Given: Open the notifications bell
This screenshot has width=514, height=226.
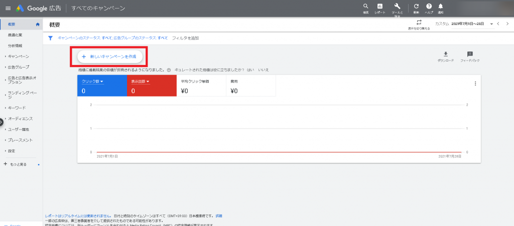Looking at the screenshot, I should (441, 6).
